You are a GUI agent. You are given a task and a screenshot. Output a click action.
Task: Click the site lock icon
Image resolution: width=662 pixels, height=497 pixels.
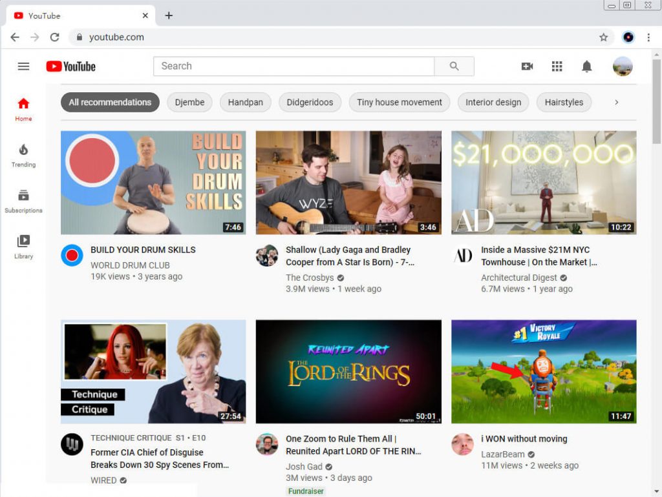click(79, 37)
